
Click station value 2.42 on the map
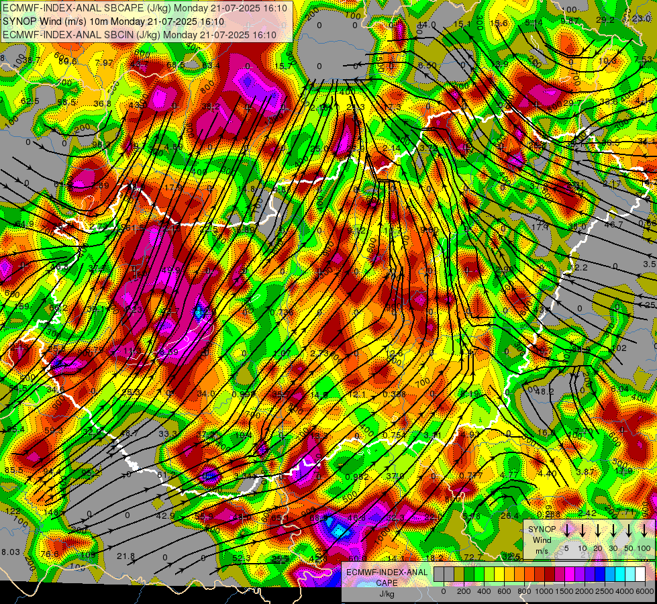[x=587, y=513]
